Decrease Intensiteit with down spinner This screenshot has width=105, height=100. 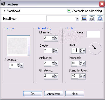[81, 64]
